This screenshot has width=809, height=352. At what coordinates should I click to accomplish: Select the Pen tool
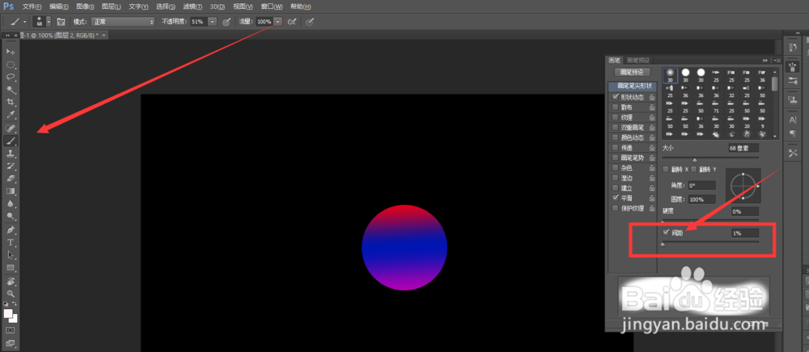[x=11, y=230]
